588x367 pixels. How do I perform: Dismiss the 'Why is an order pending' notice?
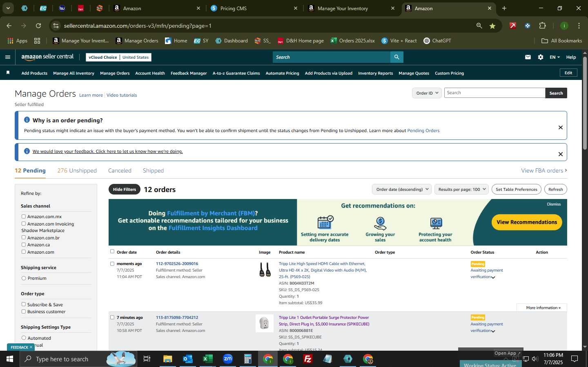pos(561,128)
